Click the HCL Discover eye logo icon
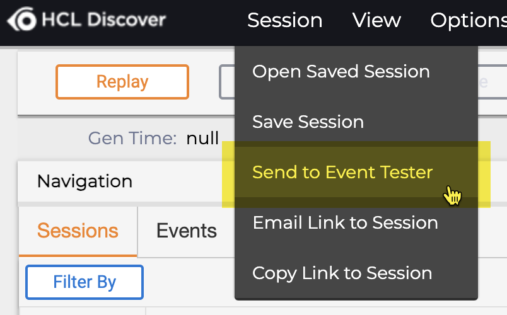Screen dimensions: 507x315 [x=21, y=20]
